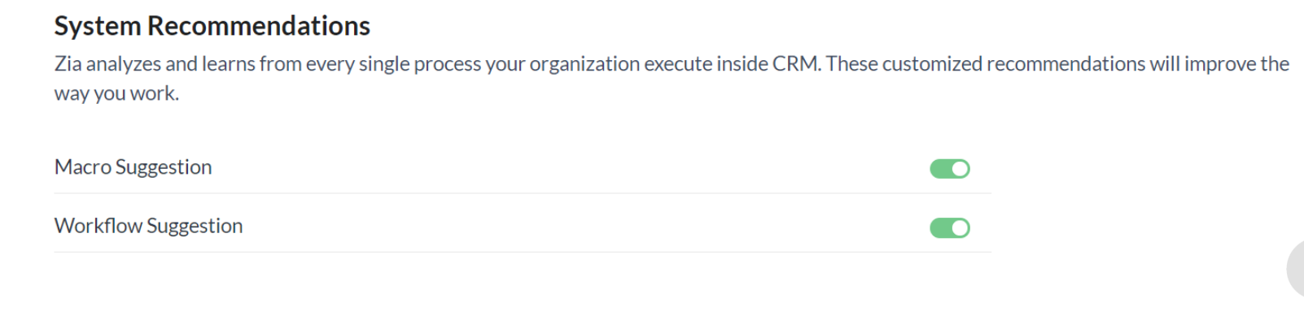Click the word "Workflow" in the second row
This screenshot has height=333, width=1304.
tap(98, 226)
